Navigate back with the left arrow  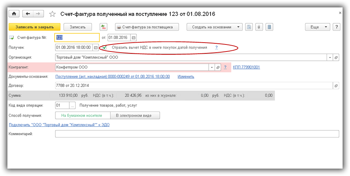pyautogui.click(x=28, y=14)
